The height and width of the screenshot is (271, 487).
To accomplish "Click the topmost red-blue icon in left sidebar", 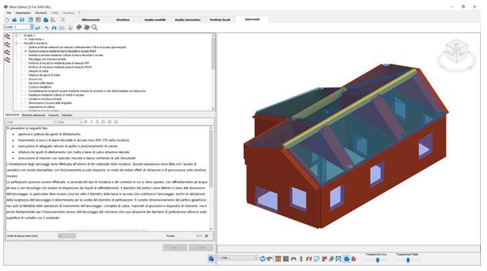I will 7,36.
